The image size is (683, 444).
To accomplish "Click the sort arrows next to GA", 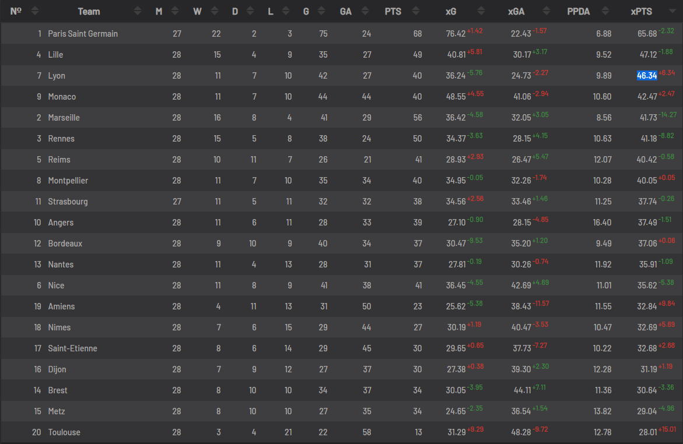I will point(365,11).
